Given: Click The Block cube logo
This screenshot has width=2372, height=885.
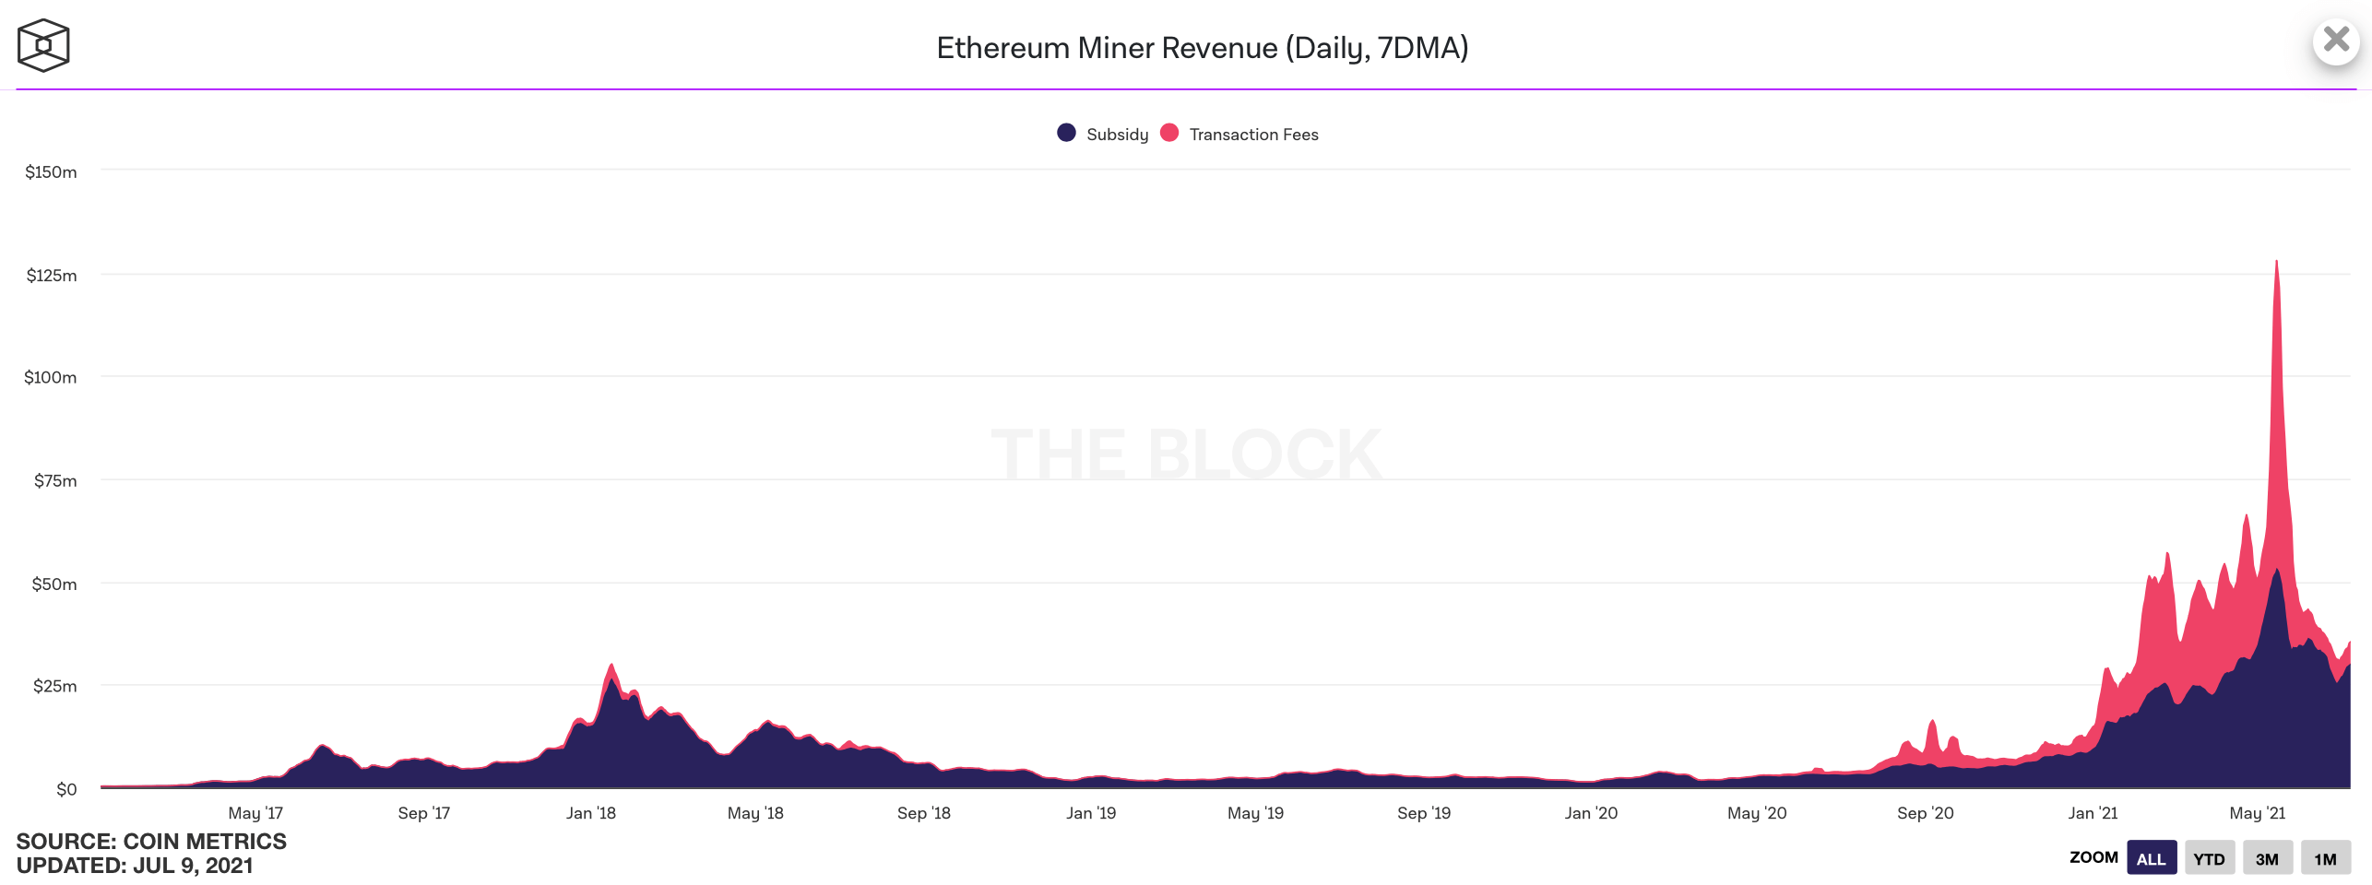Looking at the screenshot, I should point(43,45).
